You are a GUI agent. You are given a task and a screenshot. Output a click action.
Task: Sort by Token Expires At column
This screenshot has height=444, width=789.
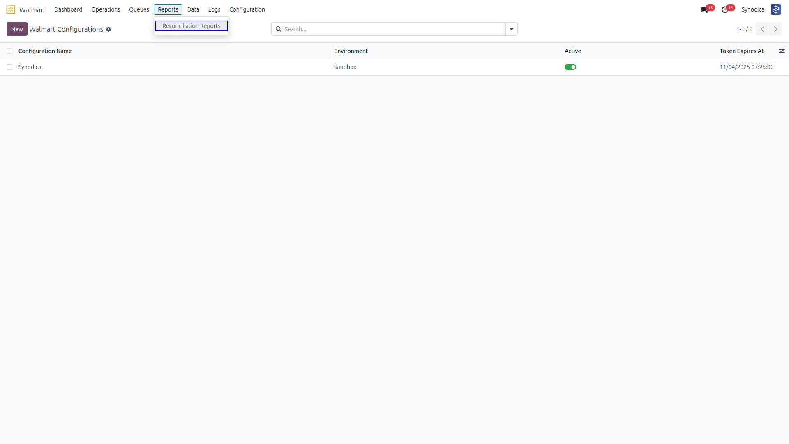742,51
